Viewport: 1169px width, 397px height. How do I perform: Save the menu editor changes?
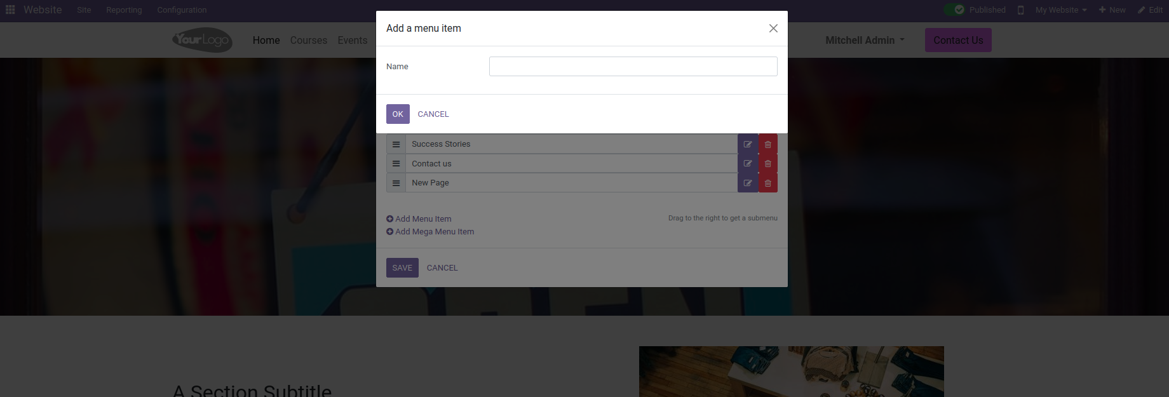pos(402,268)
